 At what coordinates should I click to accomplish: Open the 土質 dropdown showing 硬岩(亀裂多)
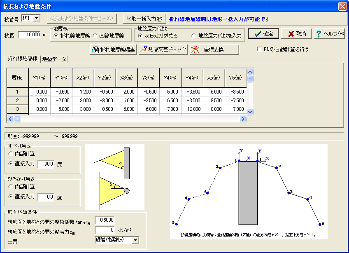point(135,240)
